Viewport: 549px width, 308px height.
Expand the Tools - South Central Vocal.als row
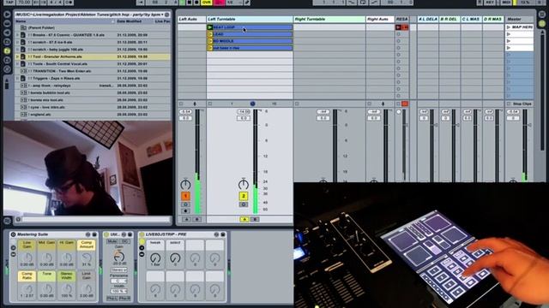(17, 64)
